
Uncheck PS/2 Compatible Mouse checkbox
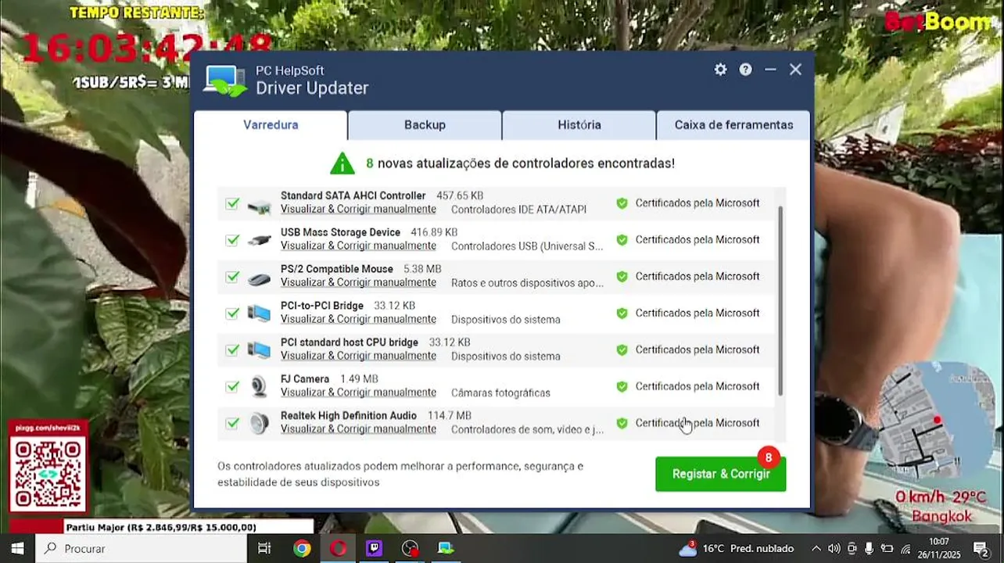click(x=232, y=277)
